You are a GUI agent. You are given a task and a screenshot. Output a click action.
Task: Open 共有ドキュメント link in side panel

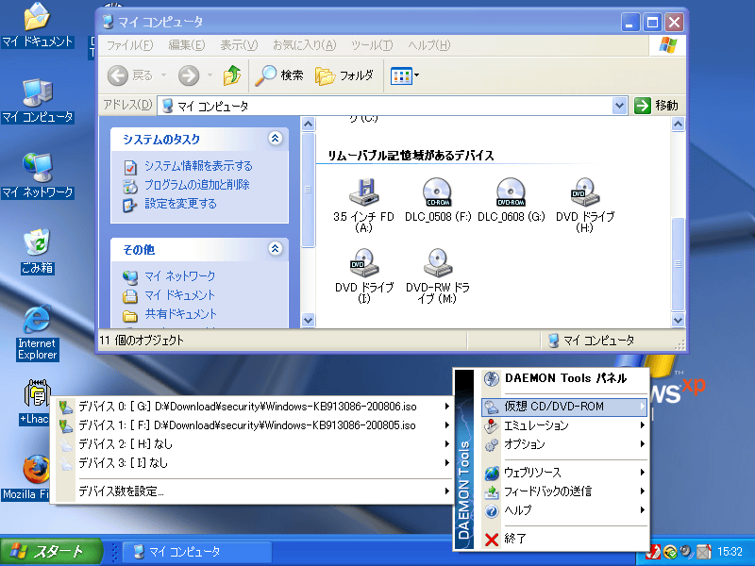[x=180, y=314]
